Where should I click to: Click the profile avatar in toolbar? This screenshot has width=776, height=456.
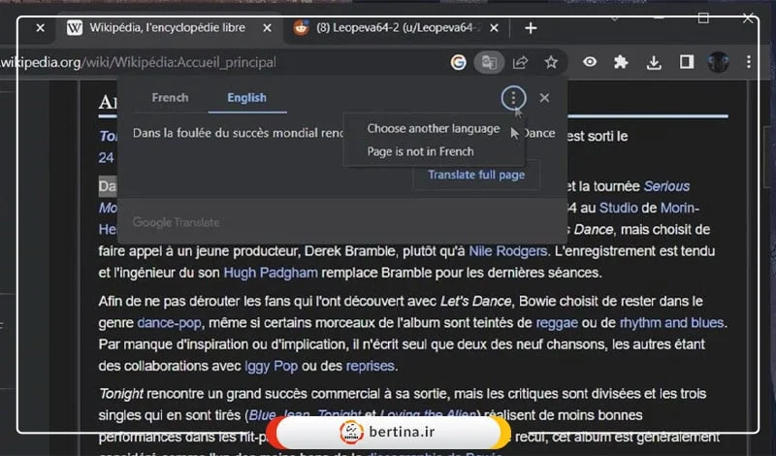[x=718, y=62]
